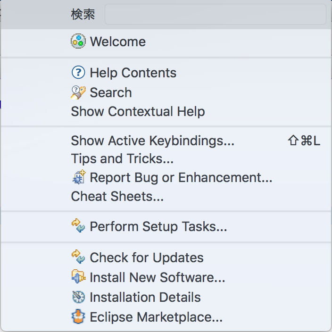This screenshot has height=332, width=332.
Task: Click the ⇧⌘L keybinding shortcut hint
Action: coord(304,141)
